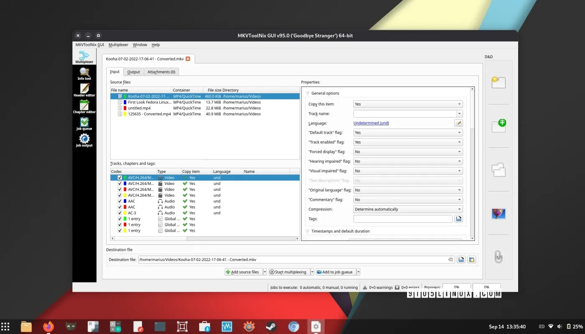
Task: Browse for a destination file location
Action: coord(461,259)
